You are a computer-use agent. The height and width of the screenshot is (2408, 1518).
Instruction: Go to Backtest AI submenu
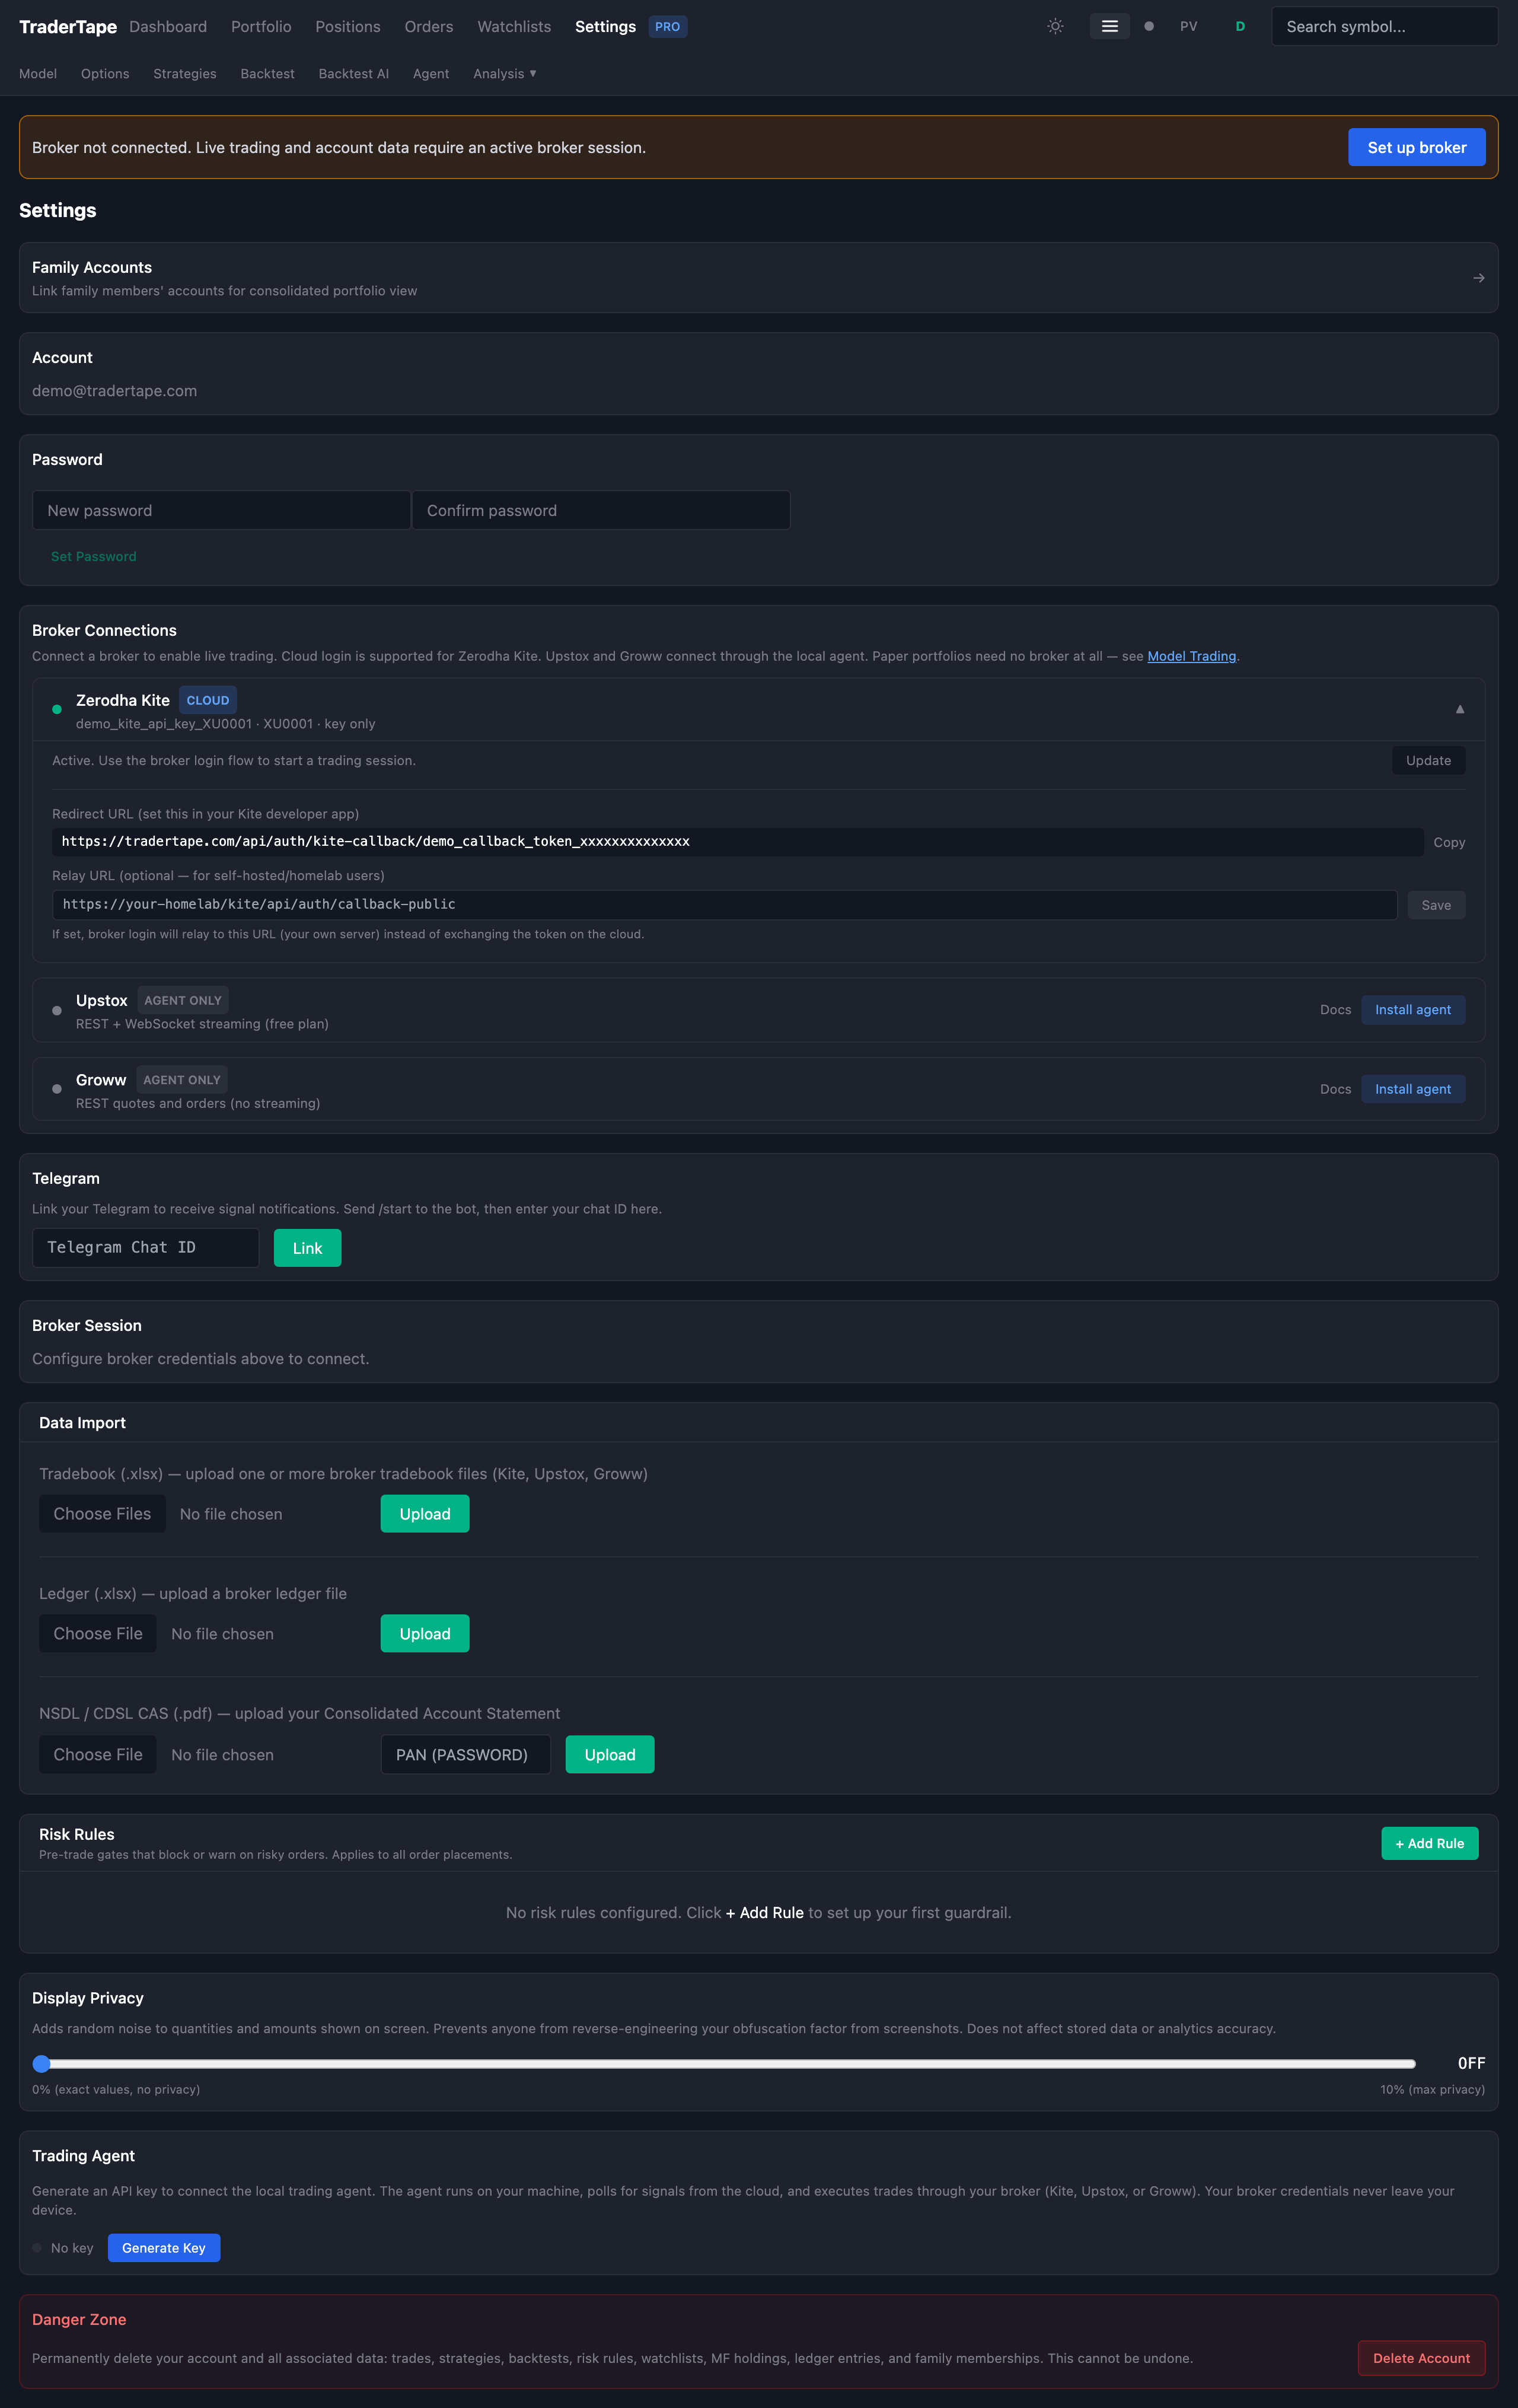pyautogui.click(x=353, y=74)
